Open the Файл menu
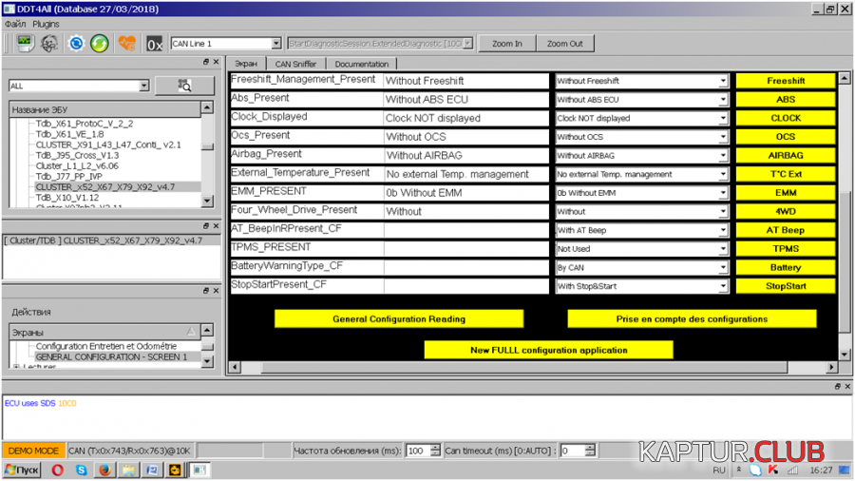 [15, 24]
